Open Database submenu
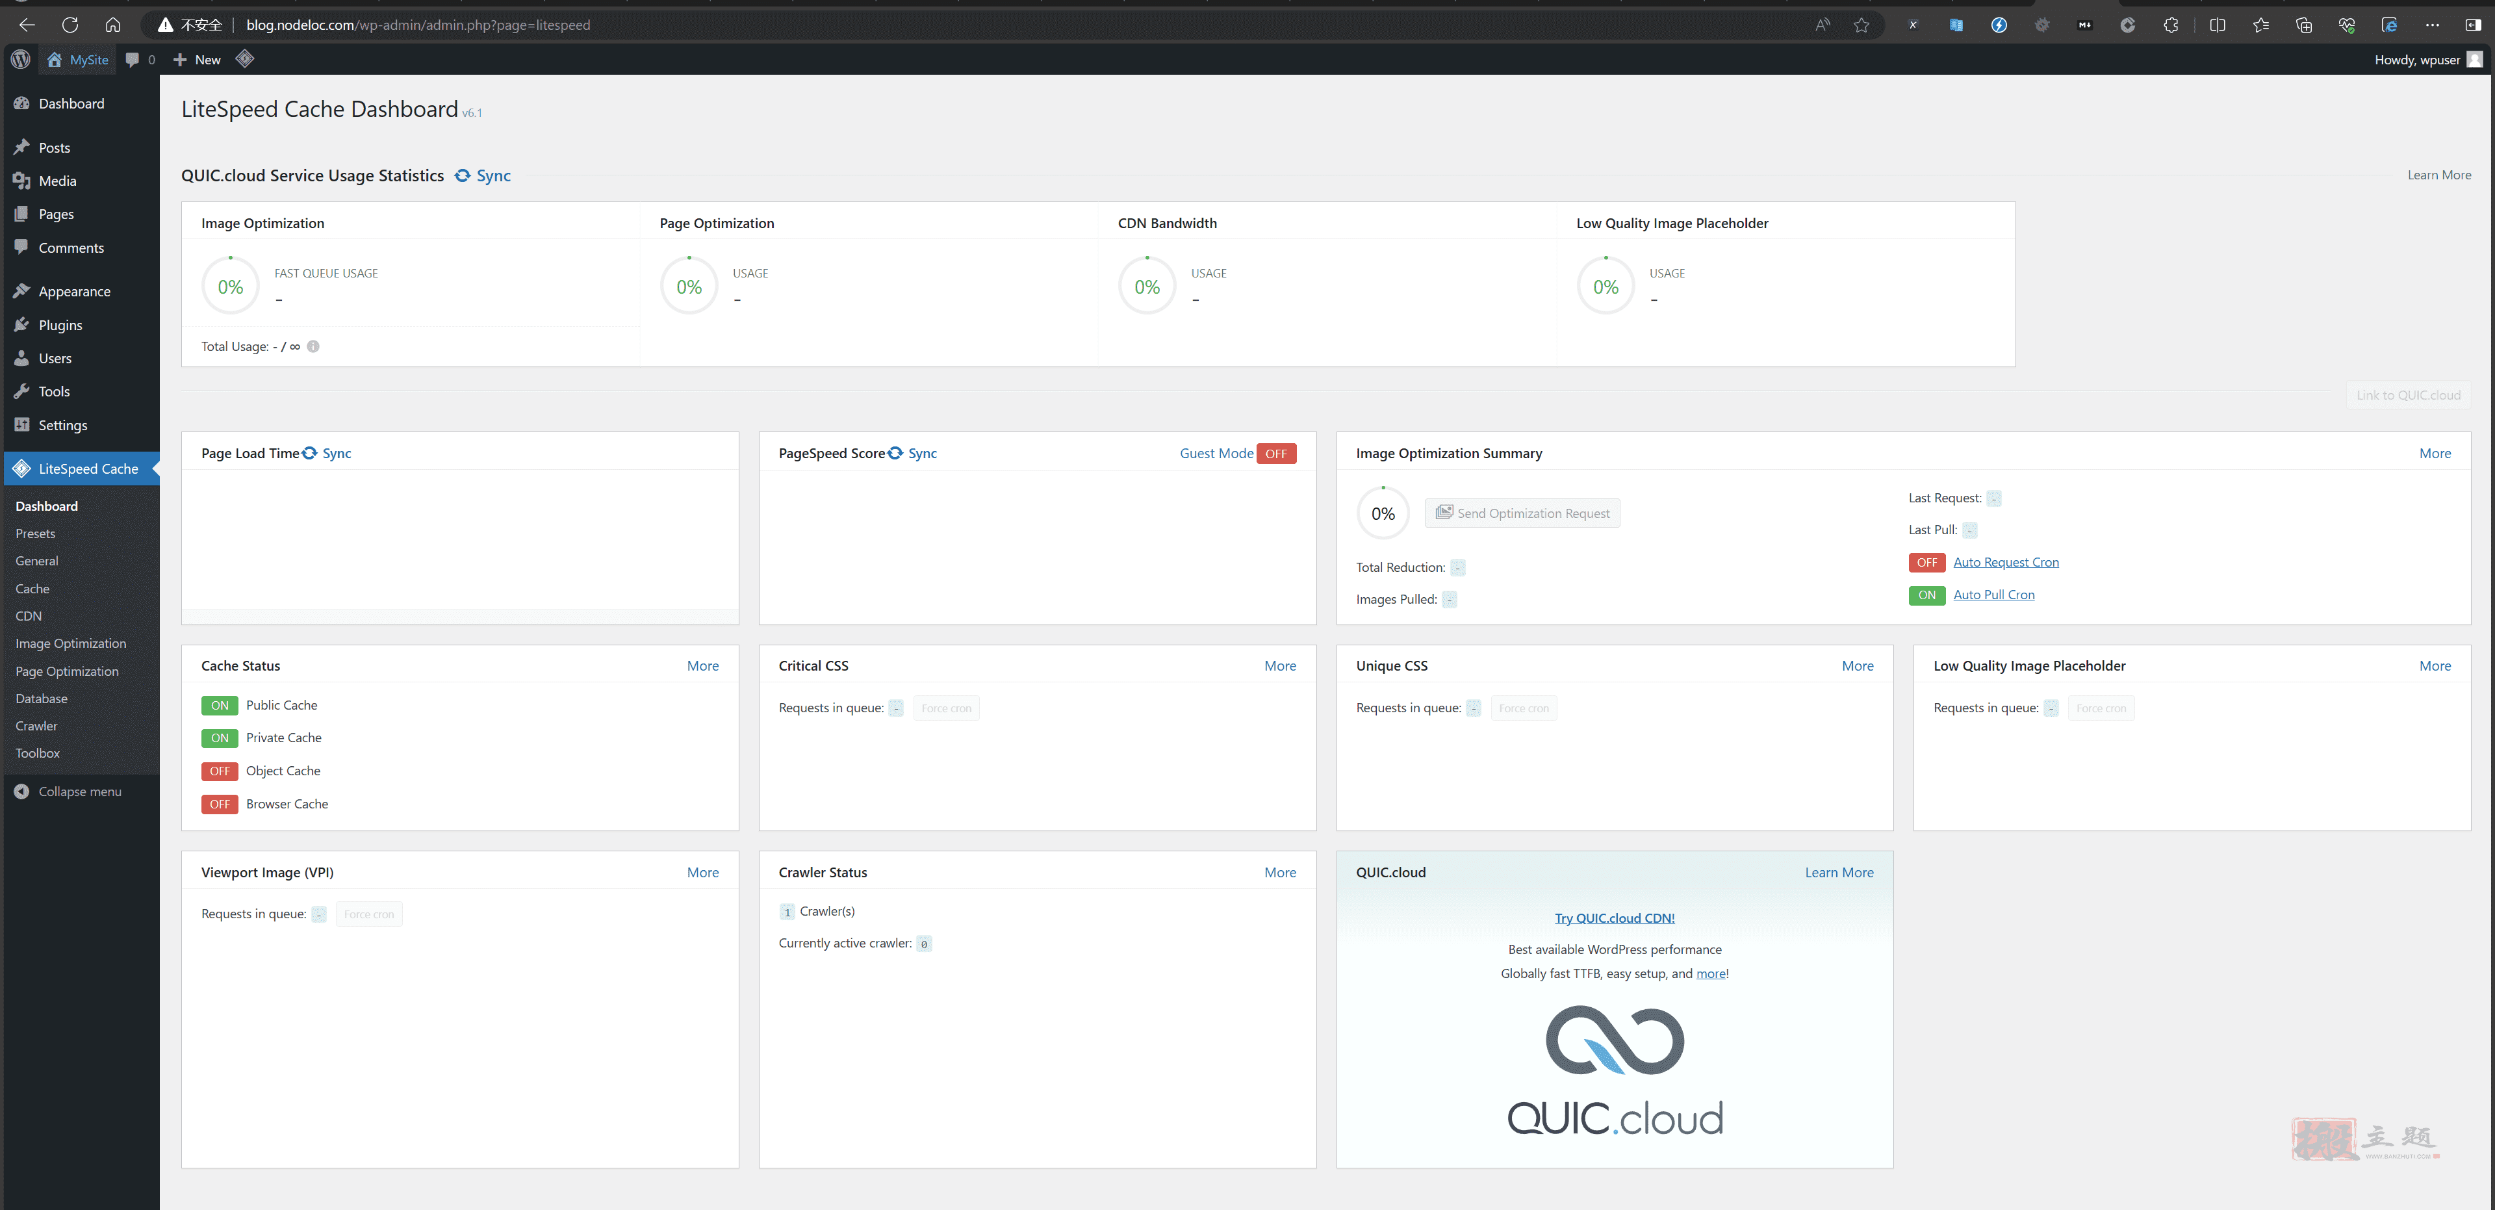 (x=42, y=699)
